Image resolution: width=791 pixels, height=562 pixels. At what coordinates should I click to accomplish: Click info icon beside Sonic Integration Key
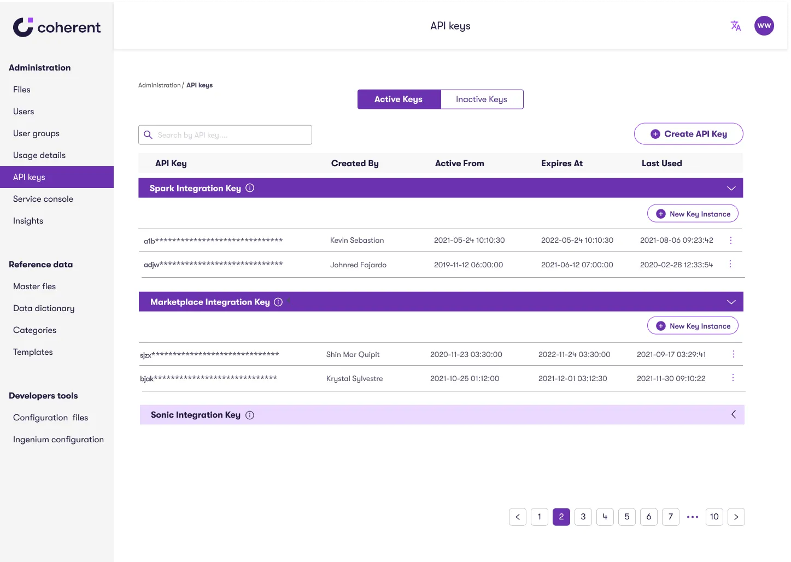coord(250,415)
